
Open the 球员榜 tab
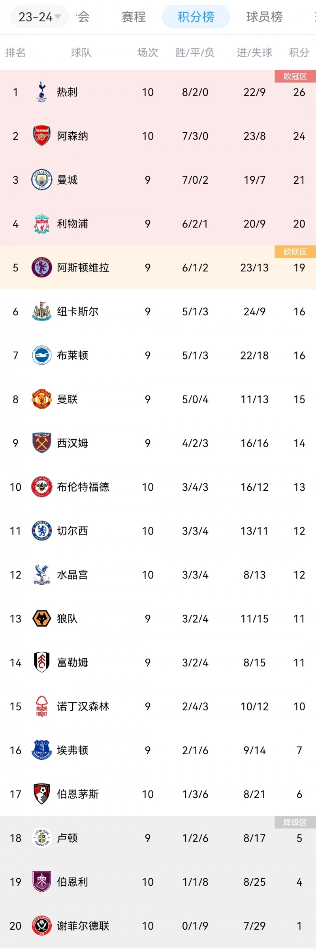click(x=264, y=17)
